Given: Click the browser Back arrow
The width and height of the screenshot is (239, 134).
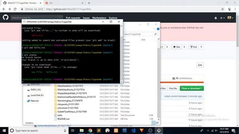Looking at the screenshot, I should 4,9.
